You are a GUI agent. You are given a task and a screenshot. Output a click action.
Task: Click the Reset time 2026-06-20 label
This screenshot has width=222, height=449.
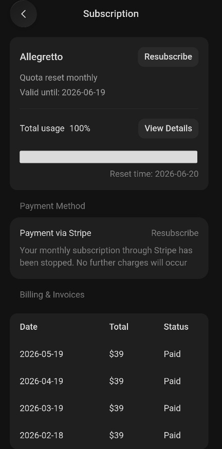tap(154, 174)
